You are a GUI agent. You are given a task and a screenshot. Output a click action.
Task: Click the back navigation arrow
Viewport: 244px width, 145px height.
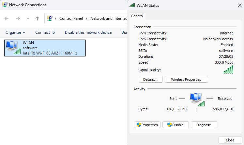click(7, 18)
